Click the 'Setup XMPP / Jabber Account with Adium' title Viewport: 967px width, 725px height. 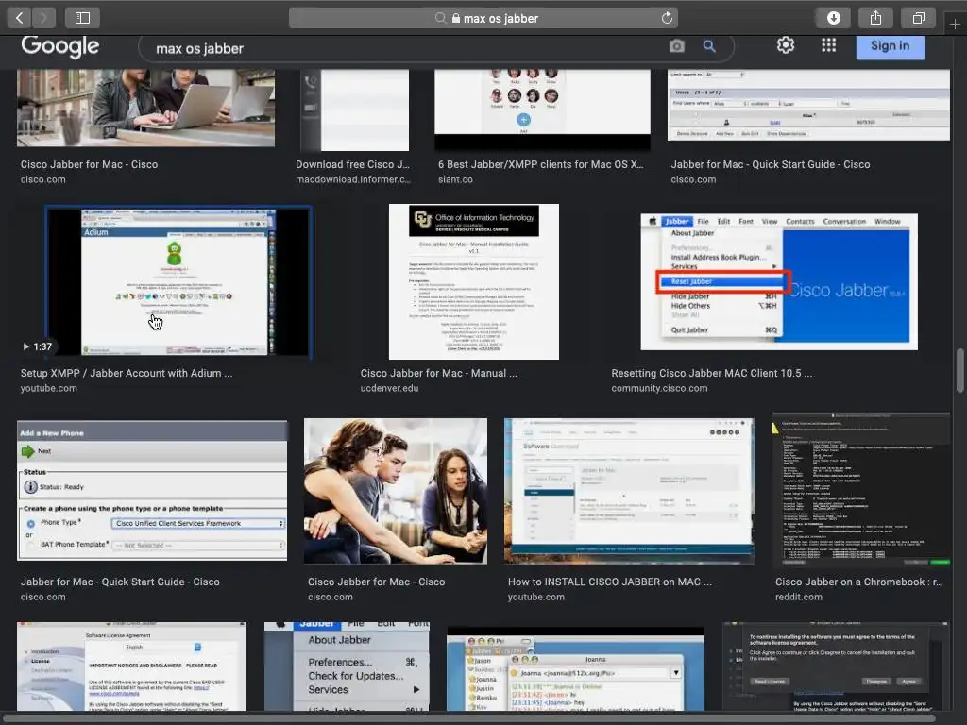click(x=127, y=373)
